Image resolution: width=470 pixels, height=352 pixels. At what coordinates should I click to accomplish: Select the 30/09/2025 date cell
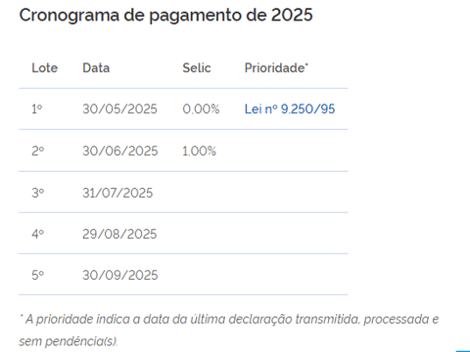click(120, 275)
